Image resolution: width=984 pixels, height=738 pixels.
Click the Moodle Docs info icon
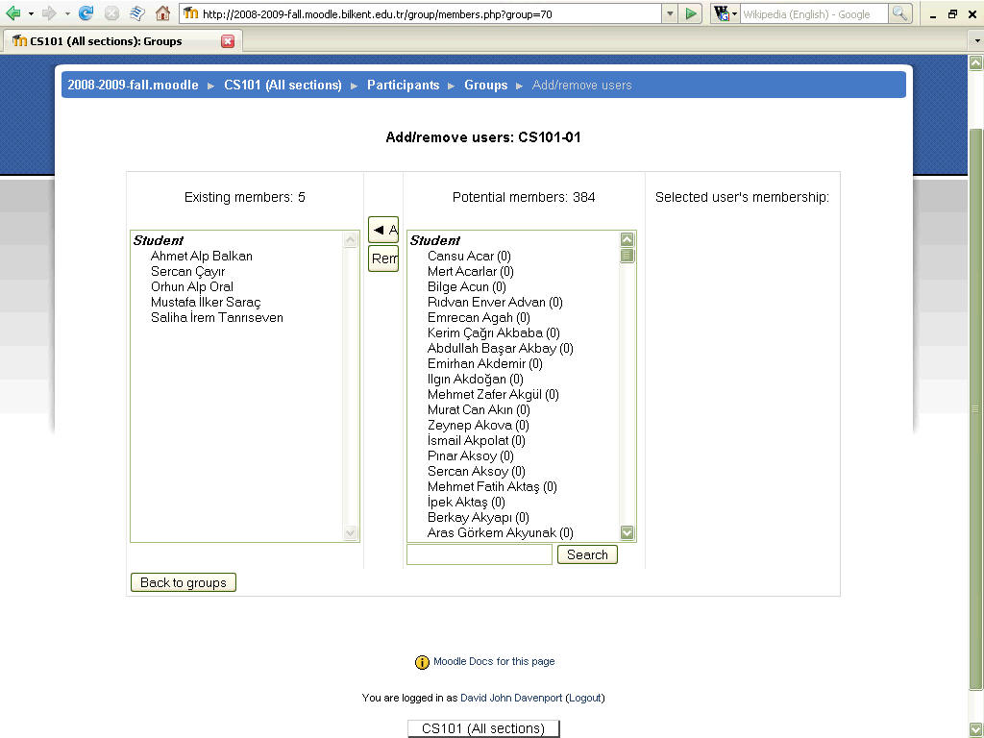(423, 662)
